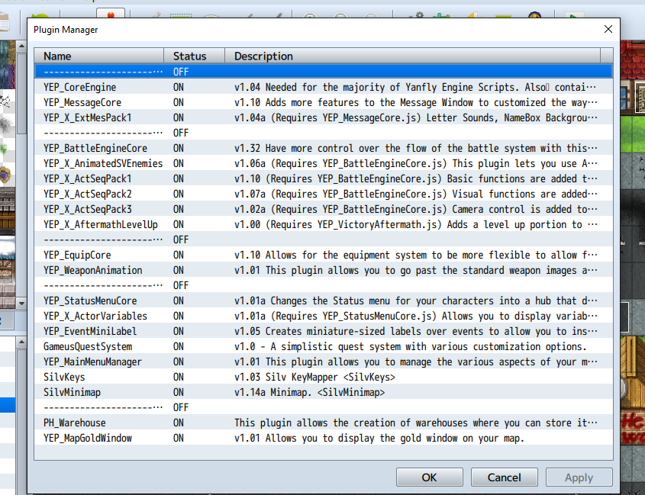This screenshot has width=645, height=495.
Task: Select the YEP_MainMenuManager plugin name
Action: tap(92, 362)
